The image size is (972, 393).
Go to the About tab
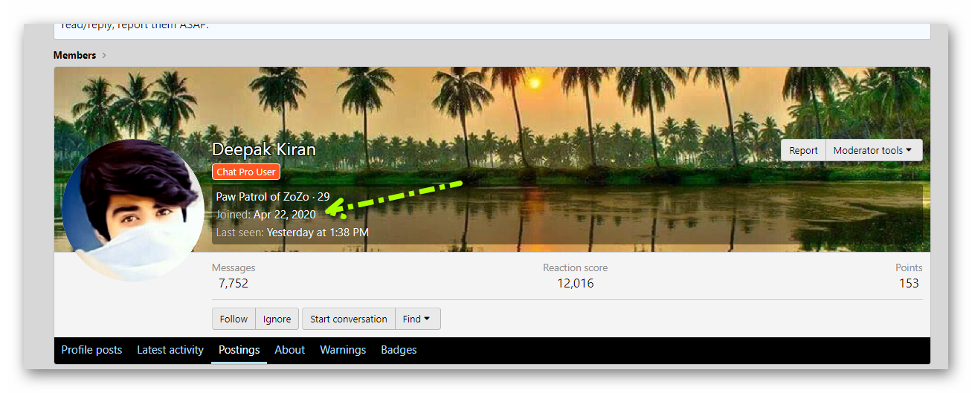(x=289, y=350)
